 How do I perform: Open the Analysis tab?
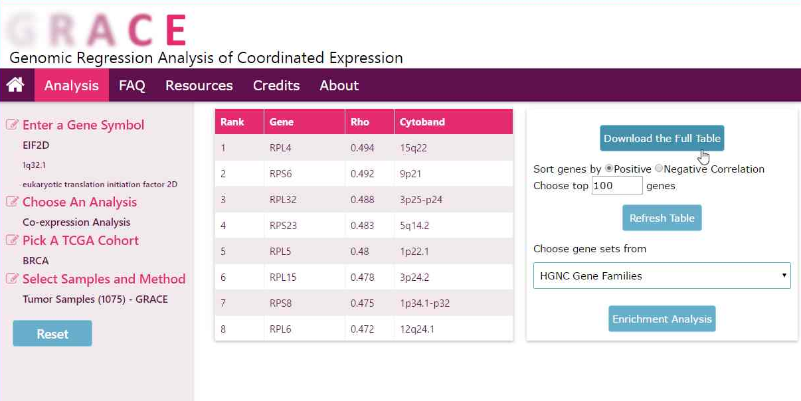pyautogui.click(x=71, y=86)
